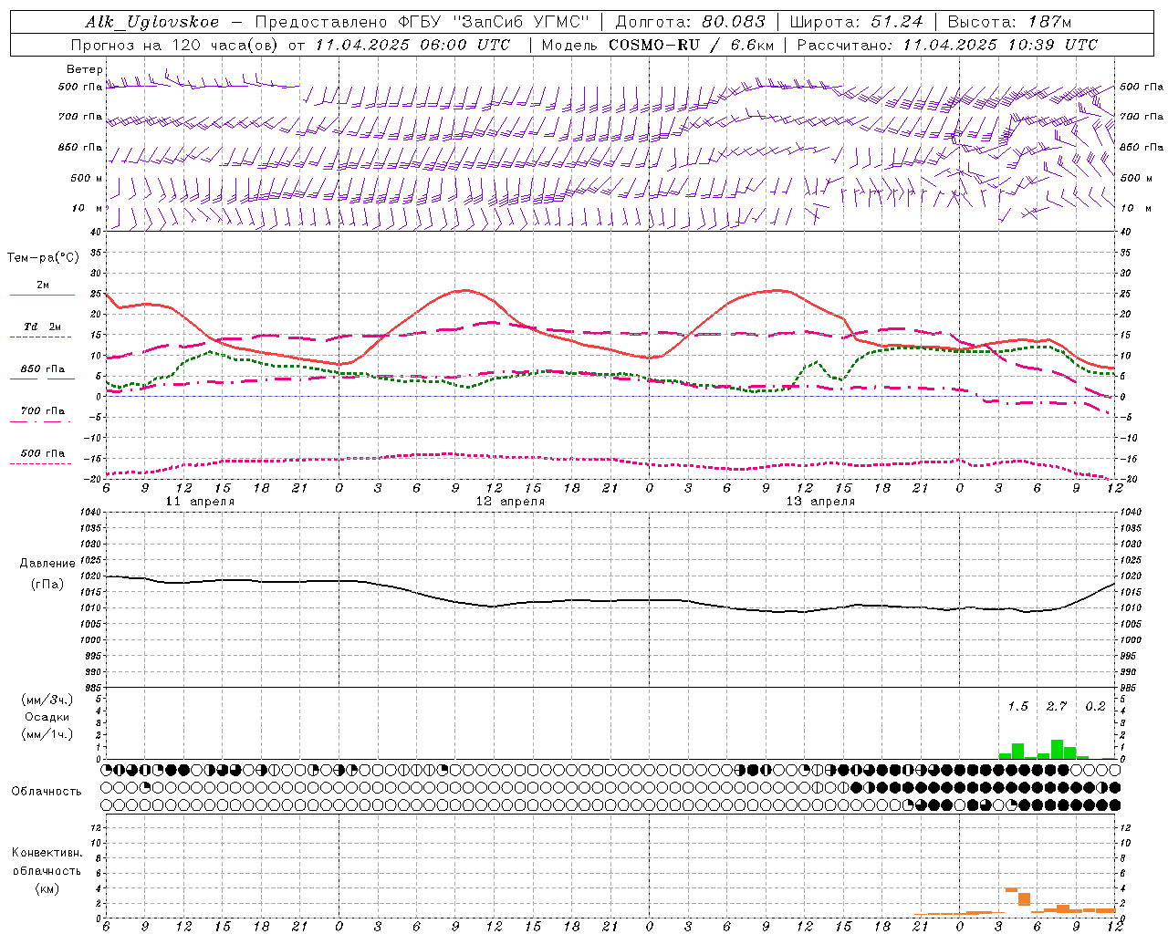Select the (мм/1ч.) precipitation unit label
The image size is (1168, 934).
coord(47,734)
